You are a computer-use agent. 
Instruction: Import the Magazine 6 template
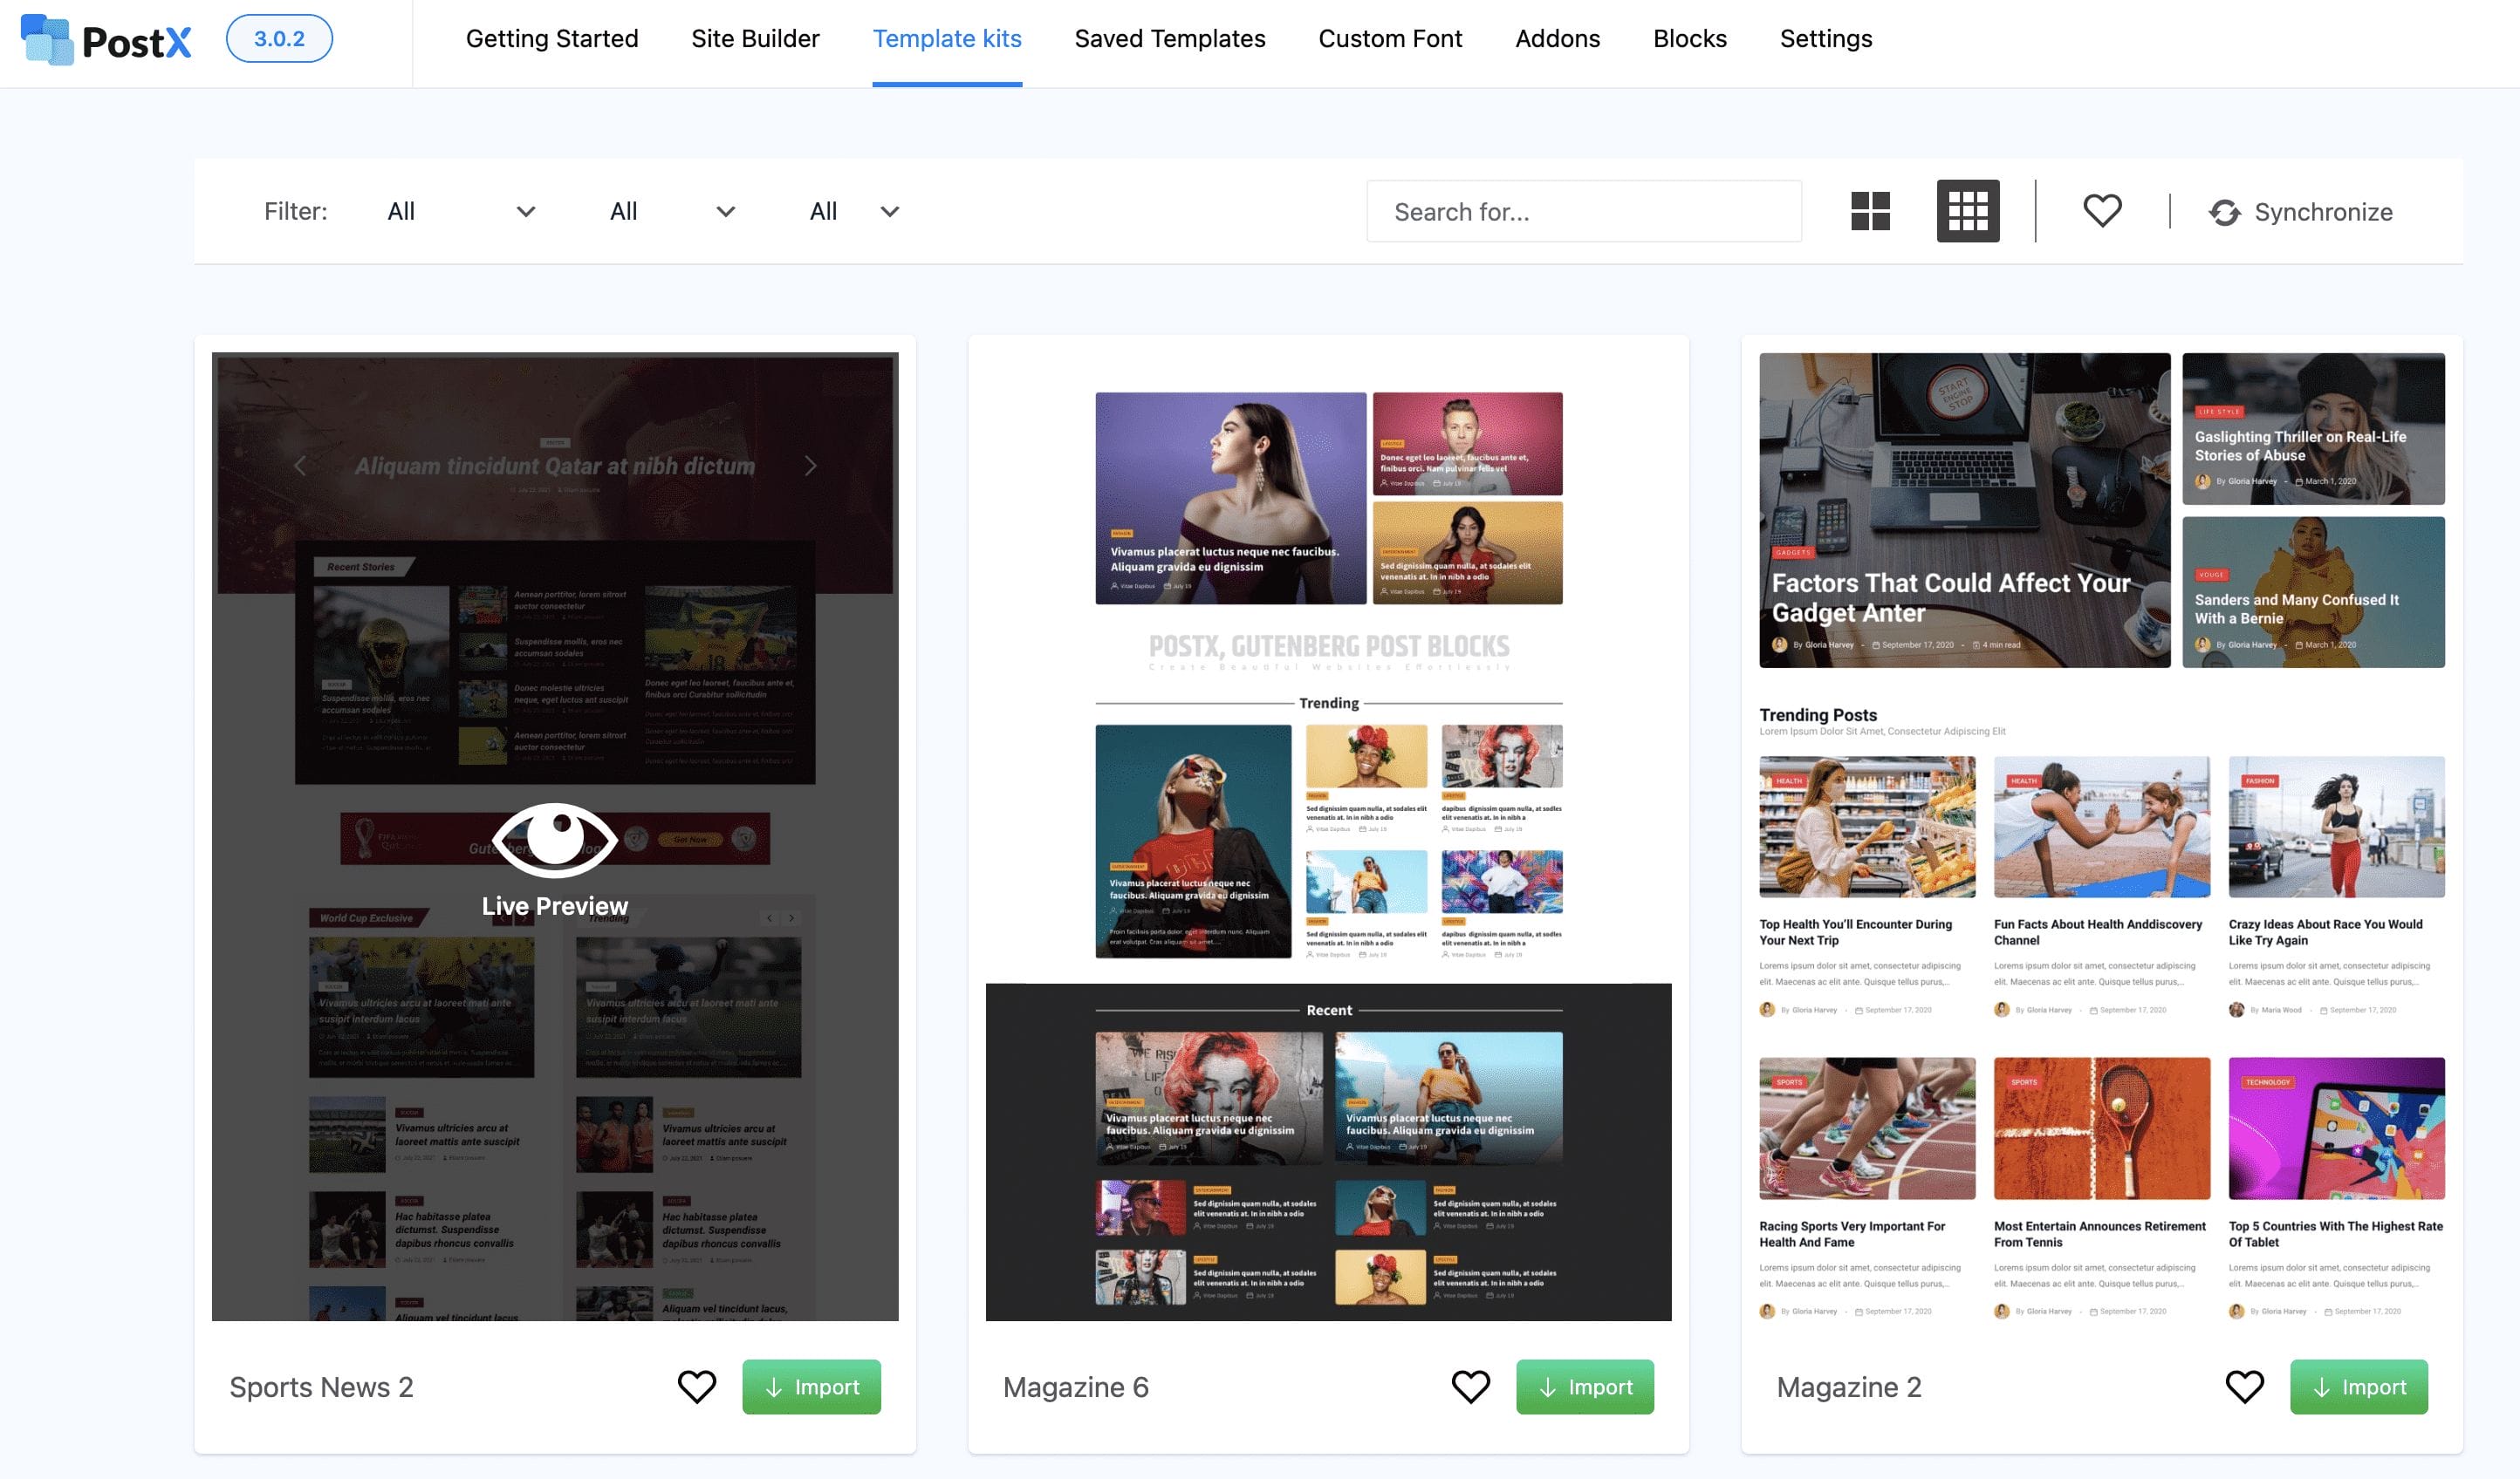click(1585, 1386)
